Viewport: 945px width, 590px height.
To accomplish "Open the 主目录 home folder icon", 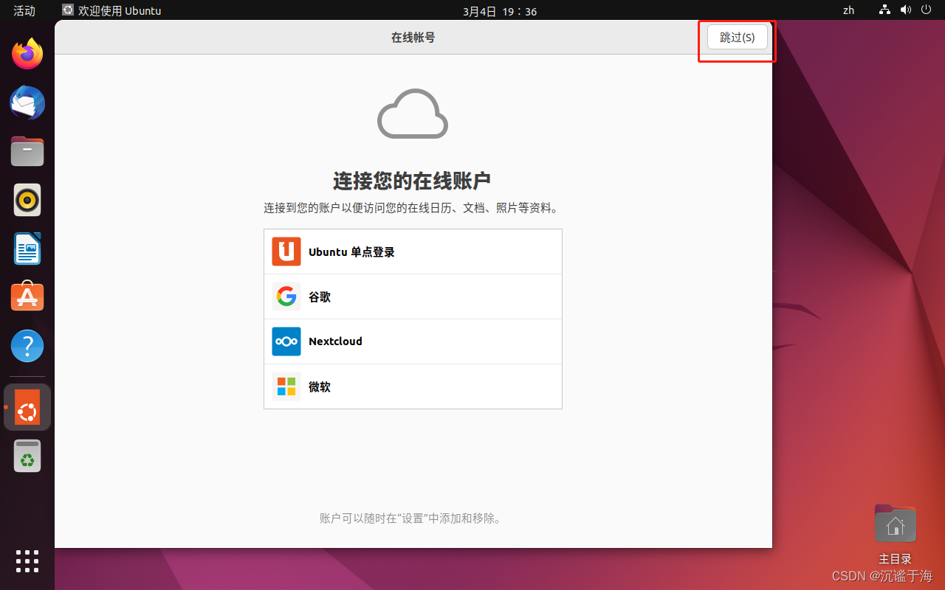I will pos(895,524).
